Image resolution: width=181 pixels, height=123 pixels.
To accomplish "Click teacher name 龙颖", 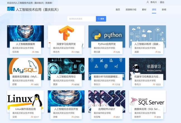I will pos(137,52).
